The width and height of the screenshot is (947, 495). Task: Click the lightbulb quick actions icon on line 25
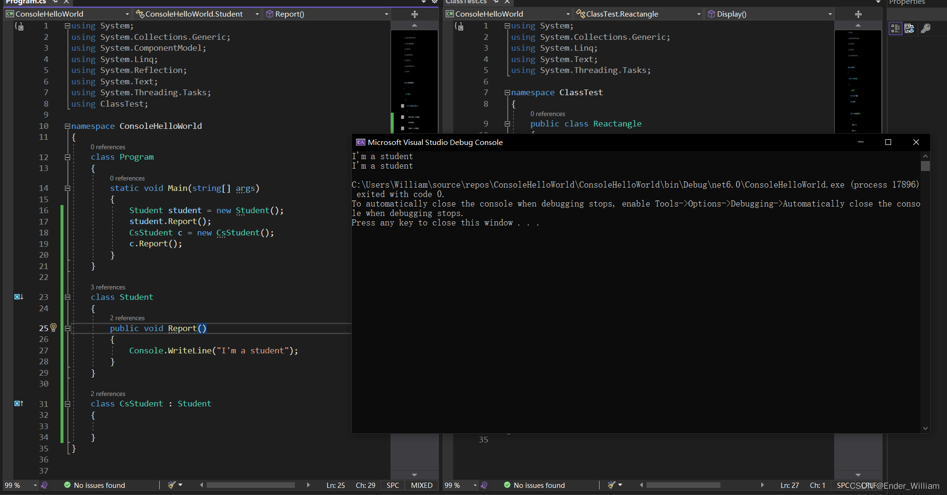tap(54, 327)
